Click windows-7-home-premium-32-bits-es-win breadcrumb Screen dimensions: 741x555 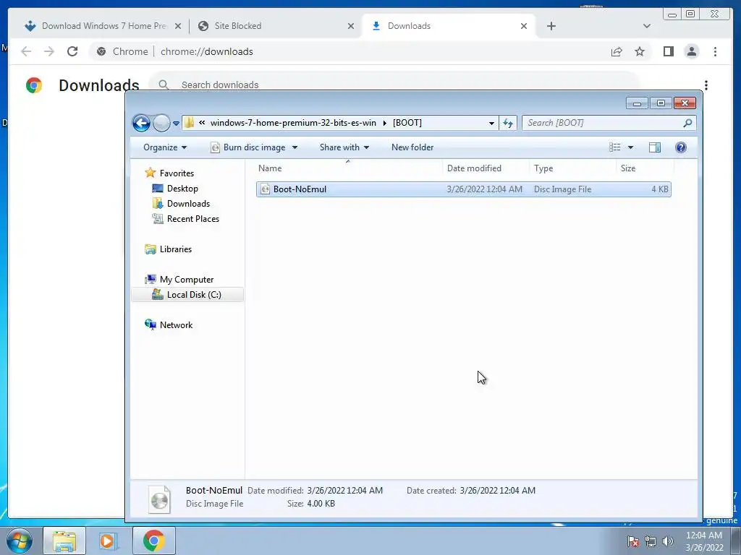(x=293, y=123)
